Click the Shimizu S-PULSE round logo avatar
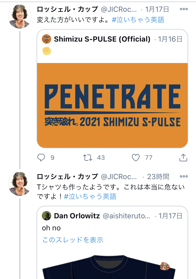196x279 pixels. coord(47,39)
